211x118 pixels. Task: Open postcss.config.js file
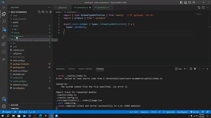tap(20, 71)
